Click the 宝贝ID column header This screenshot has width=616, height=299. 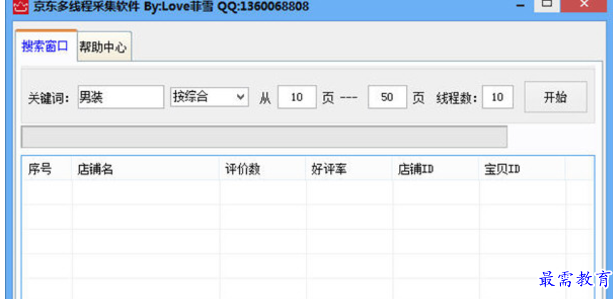coord(522,169)
